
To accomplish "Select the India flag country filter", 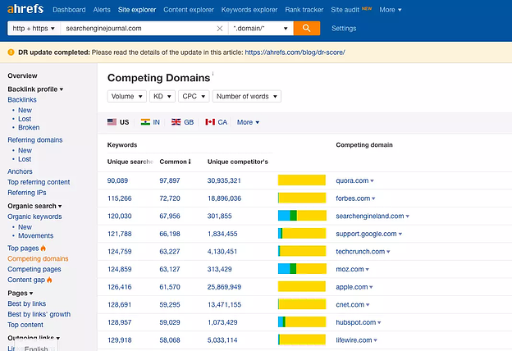I will click(150, 122).
